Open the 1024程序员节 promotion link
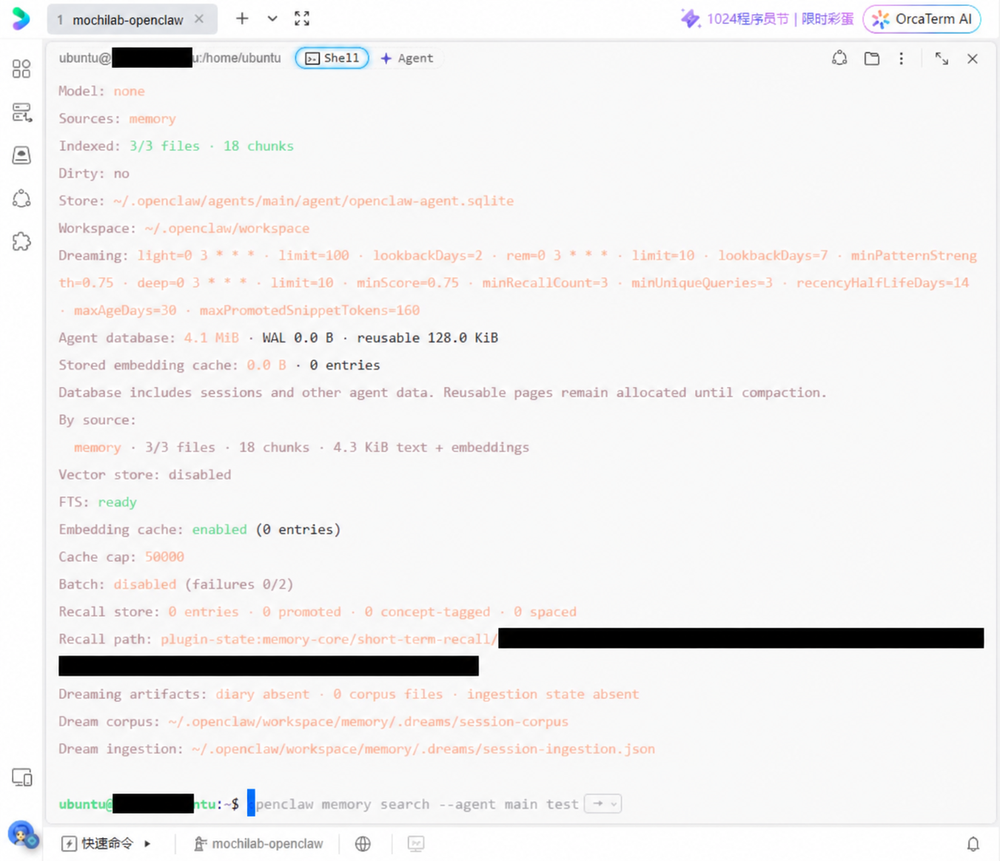This screenshot has height=861, width=1000. tap(767, 18)
